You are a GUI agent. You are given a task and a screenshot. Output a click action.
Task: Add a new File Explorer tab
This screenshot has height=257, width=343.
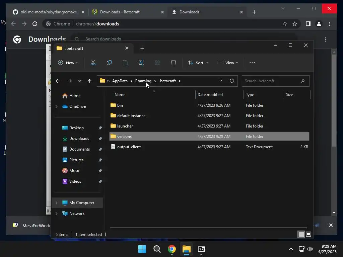click(142, 48)
